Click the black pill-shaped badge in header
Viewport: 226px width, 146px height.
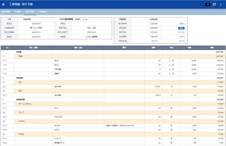pos(208,4)
